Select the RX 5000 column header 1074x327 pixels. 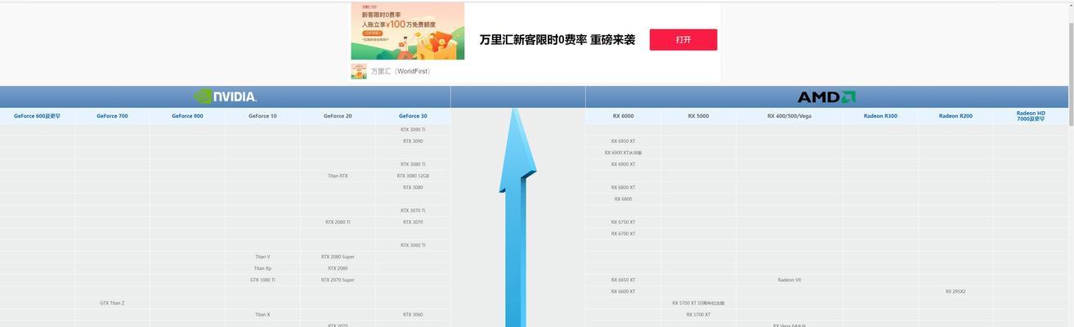698,116
